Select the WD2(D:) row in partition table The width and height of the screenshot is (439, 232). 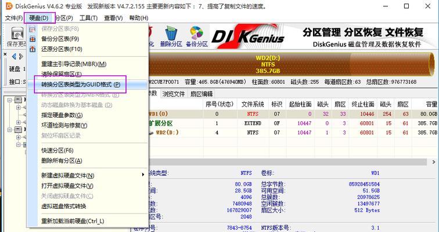click(x=293, y=132)
